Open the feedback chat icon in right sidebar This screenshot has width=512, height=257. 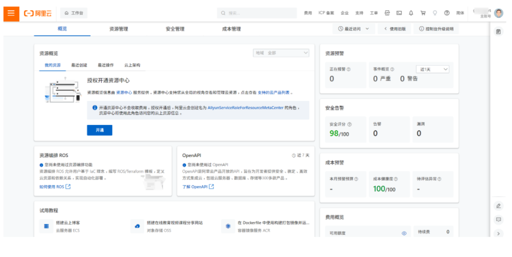(498, 219)
